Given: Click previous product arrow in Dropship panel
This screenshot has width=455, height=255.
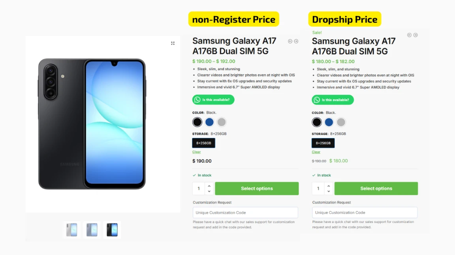Looking at the screenshot, I should pyautogui.click(x=410, y=35).
